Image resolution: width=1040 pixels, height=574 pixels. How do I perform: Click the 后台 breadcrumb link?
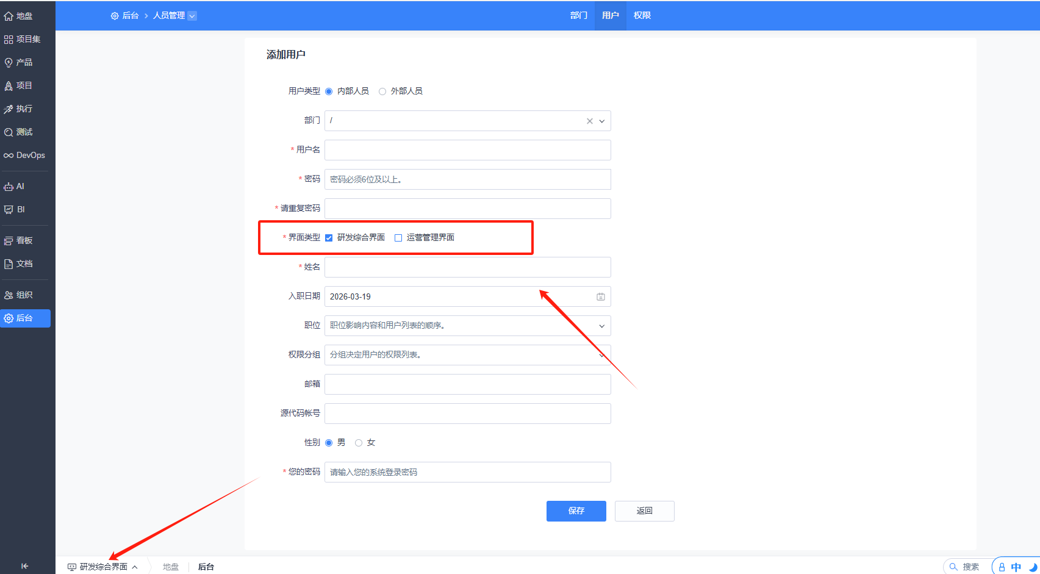[131, 15]
